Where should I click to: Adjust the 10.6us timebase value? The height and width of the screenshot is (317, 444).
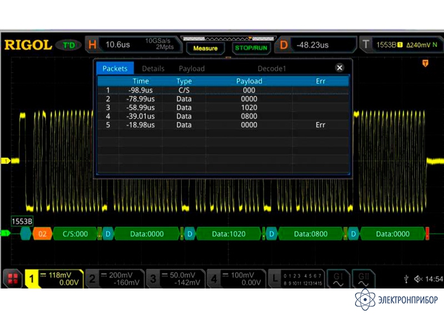tap(118, 44)
